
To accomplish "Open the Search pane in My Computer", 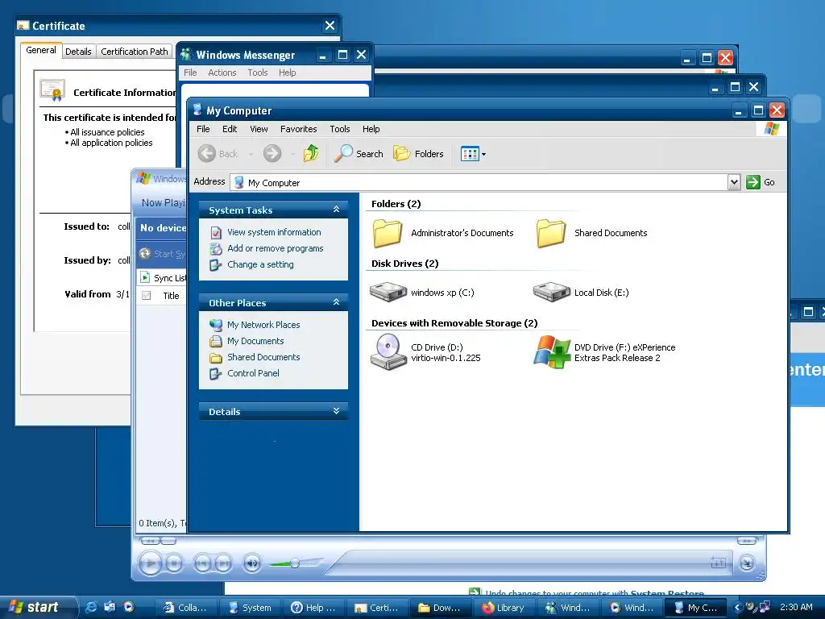I will click(359, 154).
